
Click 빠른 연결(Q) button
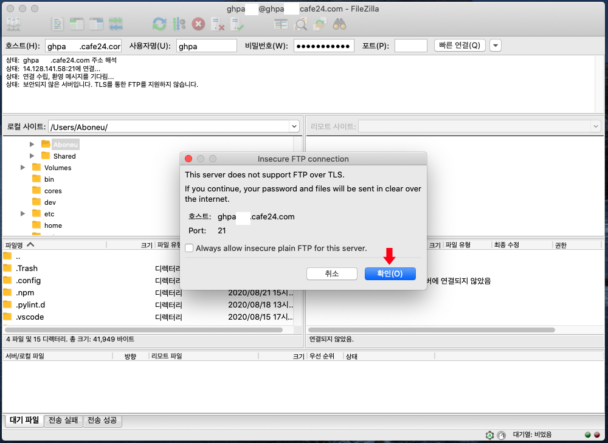[460, 46]
